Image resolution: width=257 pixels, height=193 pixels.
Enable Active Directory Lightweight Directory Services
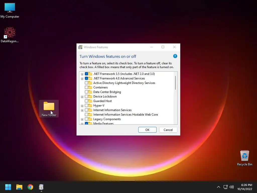point(86,83)
